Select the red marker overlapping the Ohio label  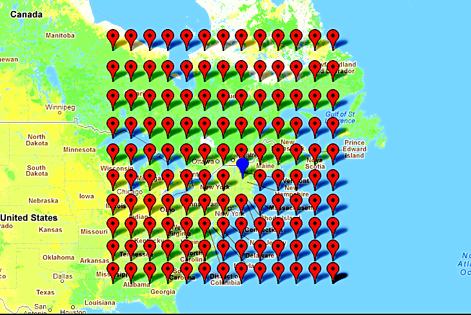[168, 204]
